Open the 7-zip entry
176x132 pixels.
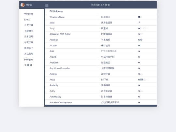[52, 28]
